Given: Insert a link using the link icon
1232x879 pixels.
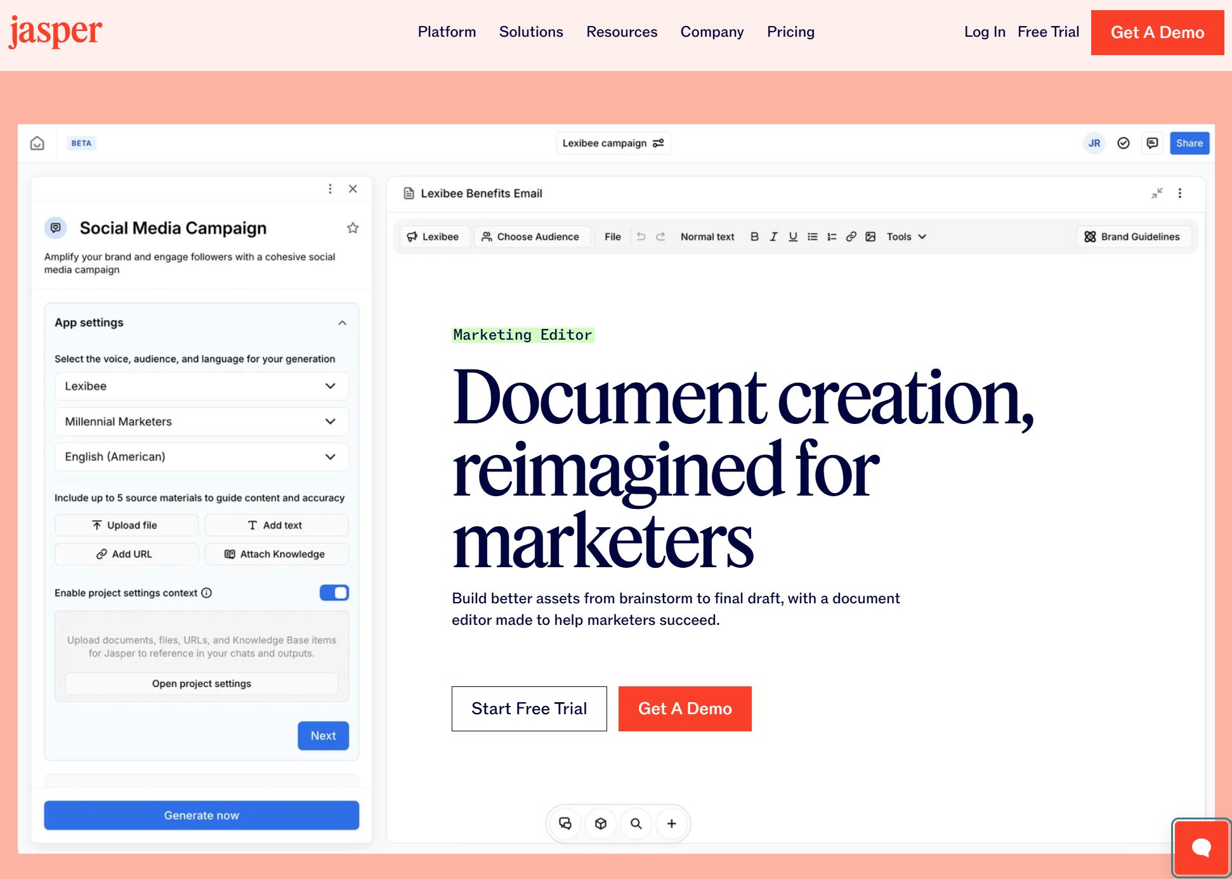Looking at the screenshot, I should pos(851,236).
